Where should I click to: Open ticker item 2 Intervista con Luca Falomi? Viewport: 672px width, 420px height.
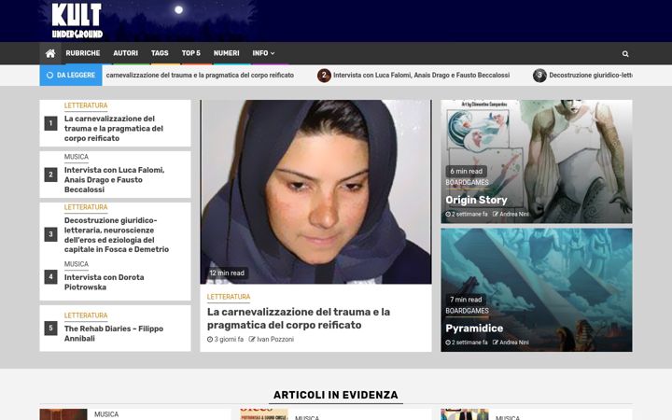[x=421, y=75]
